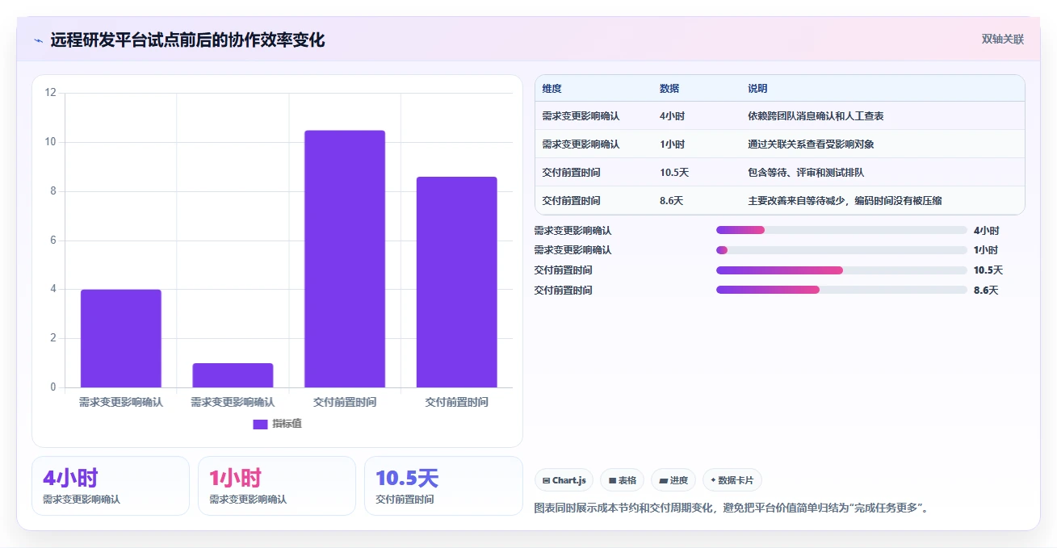Click the 维度 table column header
The width and height of the screenshot is (1057, 548).
(x=552, y=89)
